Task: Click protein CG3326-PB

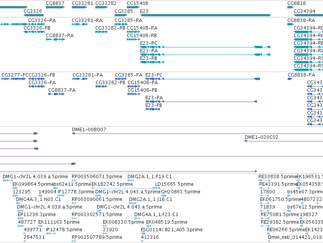Action: point(36,79)
